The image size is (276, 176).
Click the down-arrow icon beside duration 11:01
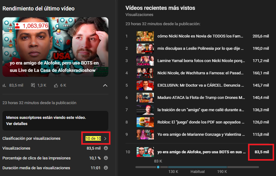(x=106, y=168)
